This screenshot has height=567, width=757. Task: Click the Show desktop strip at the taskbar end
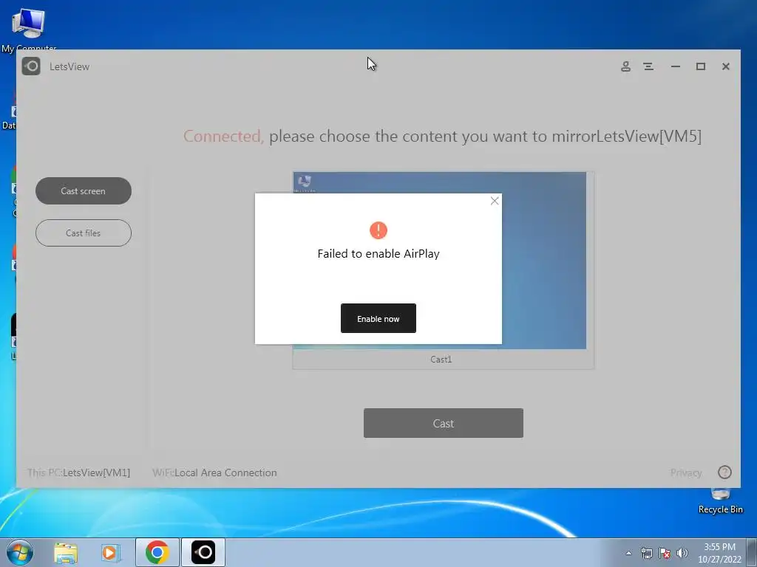752,552
